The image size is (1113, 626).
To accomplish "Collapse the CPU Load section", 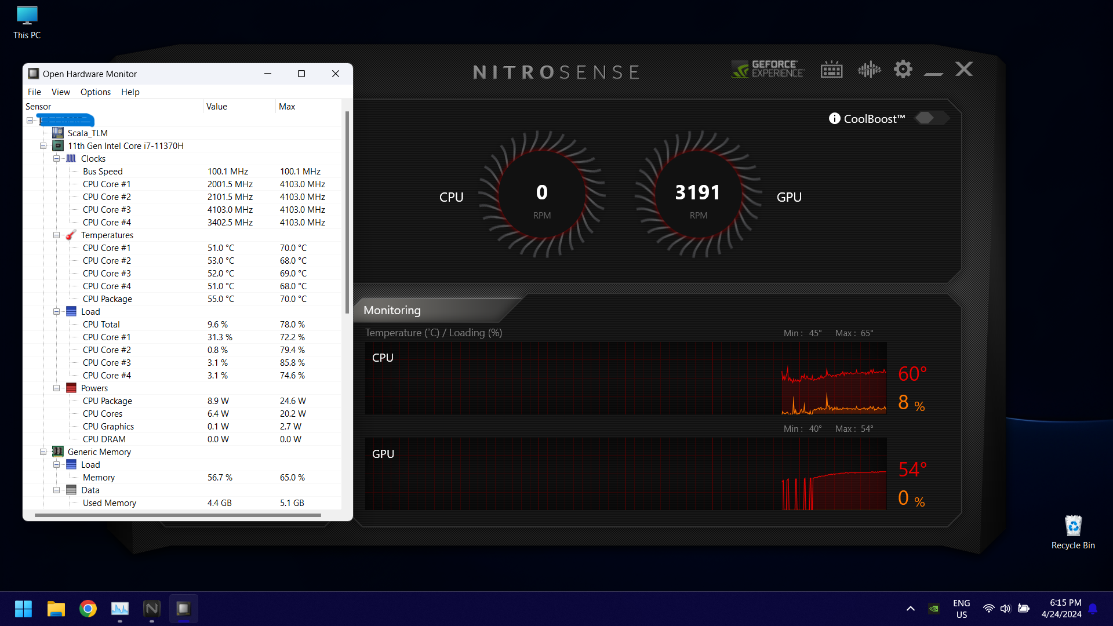I will [56, 312].
